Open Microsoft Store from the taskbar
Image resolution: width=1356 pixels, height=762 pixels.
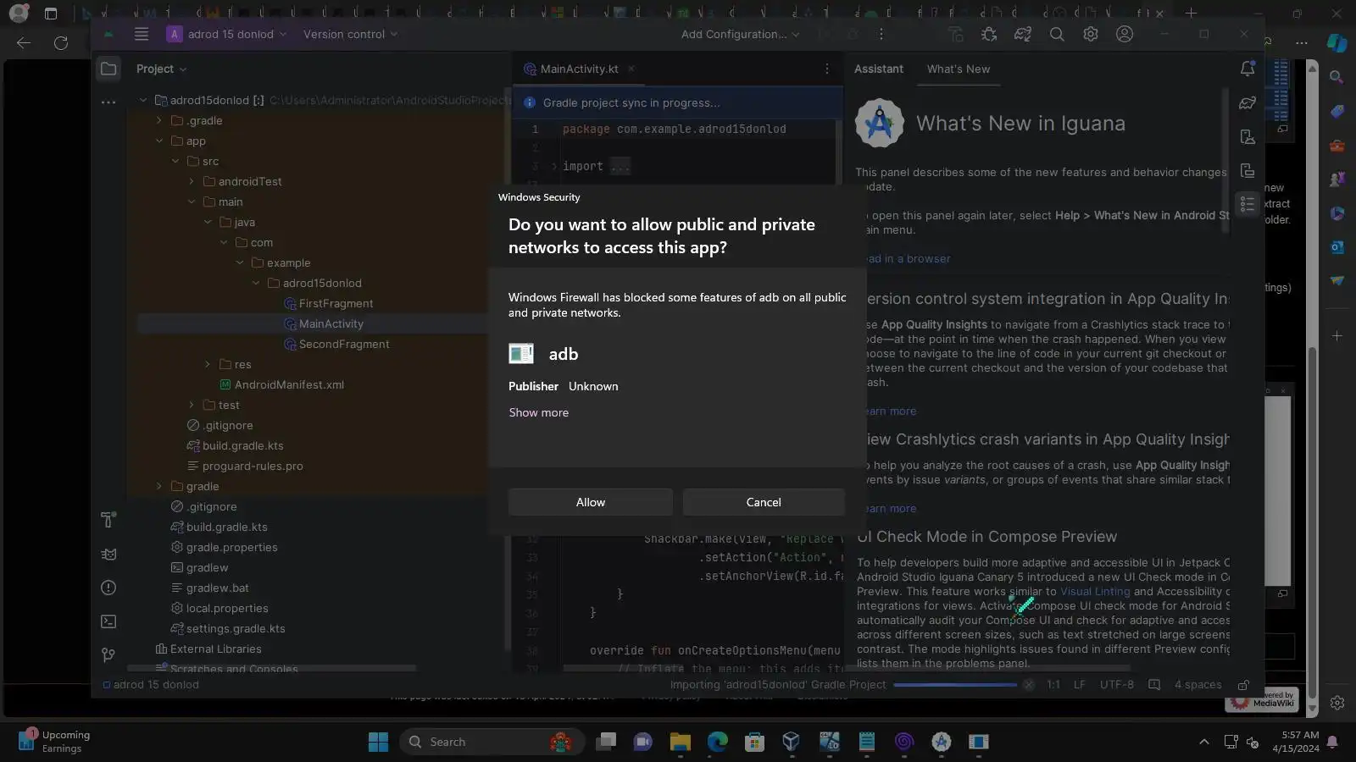[754, 742]
